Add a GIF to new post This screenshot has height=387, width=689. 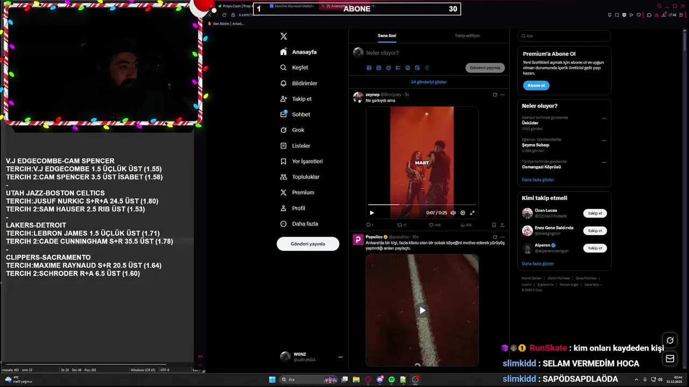point(378,68)
